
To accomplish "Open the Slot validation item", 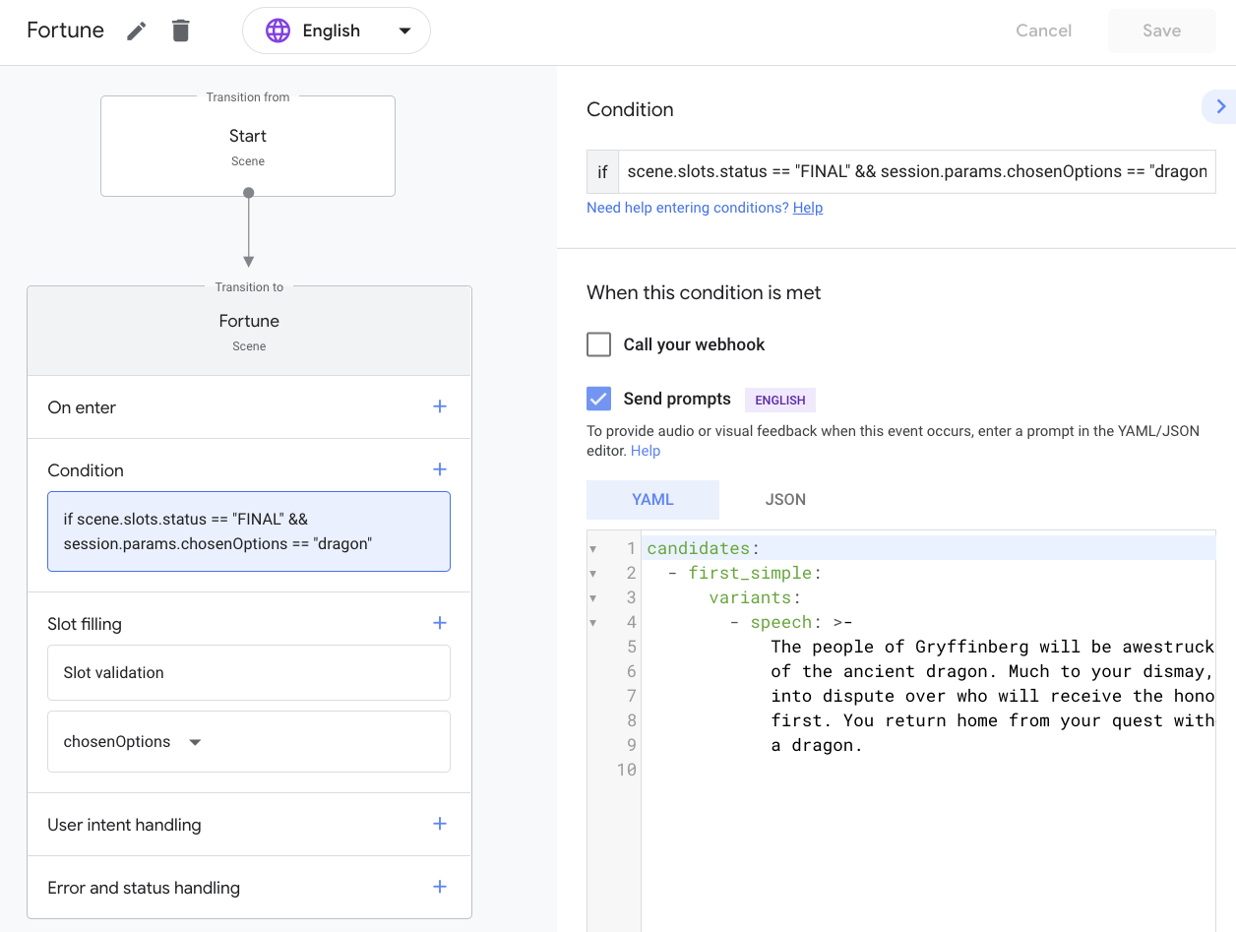I will coord(249,673).
